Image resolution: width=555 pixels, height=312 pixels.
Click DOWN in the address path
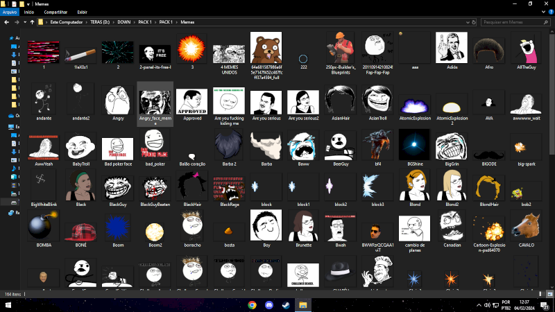[x=124, y=22]
